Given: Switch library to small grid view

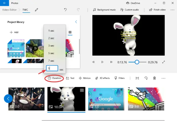Looking at the screenshot, I should pos(70,32).
